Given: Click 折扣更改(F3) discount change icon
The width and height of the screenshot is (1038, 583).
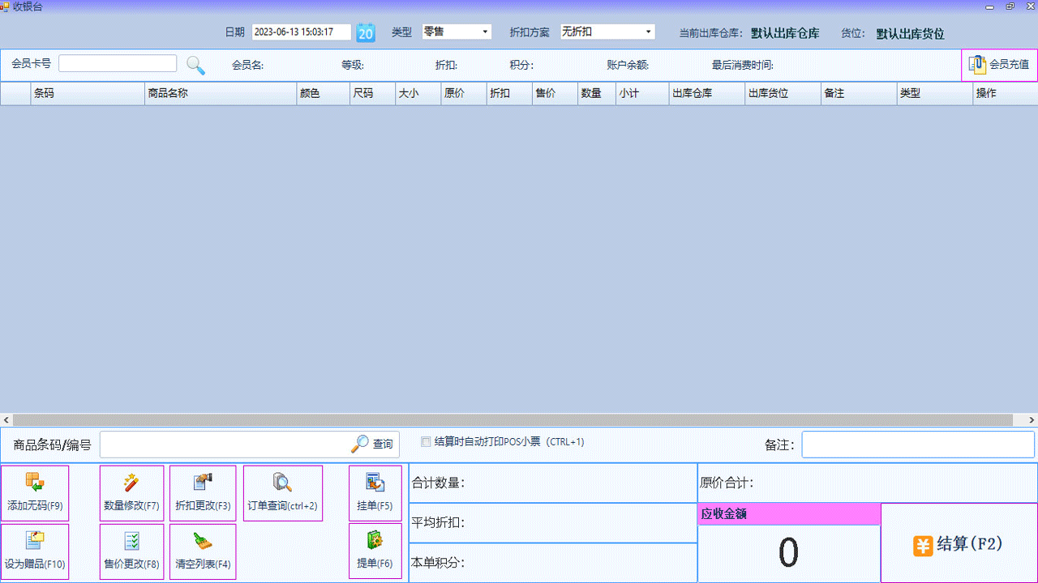Looking at the screenshot, I should (201, 492).
